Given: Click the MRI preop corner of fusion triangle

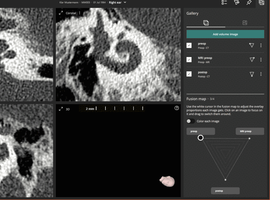Looking at the screenshot, I should point(249,138).
